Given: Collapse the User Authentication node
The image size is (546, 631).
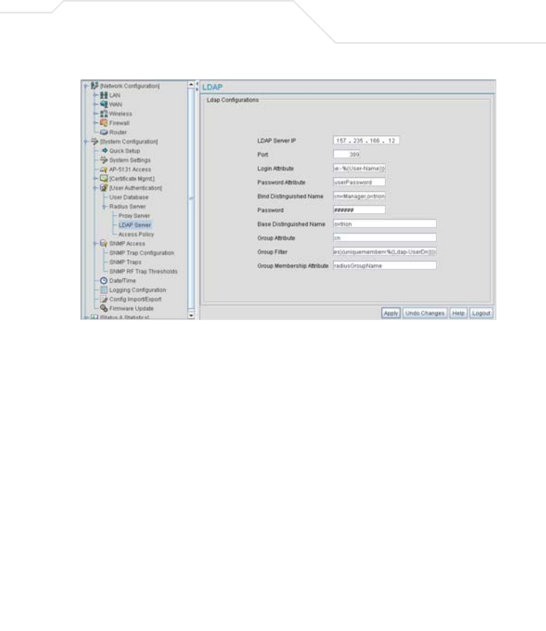Looking at the screenshot, I should coord(95,187).
